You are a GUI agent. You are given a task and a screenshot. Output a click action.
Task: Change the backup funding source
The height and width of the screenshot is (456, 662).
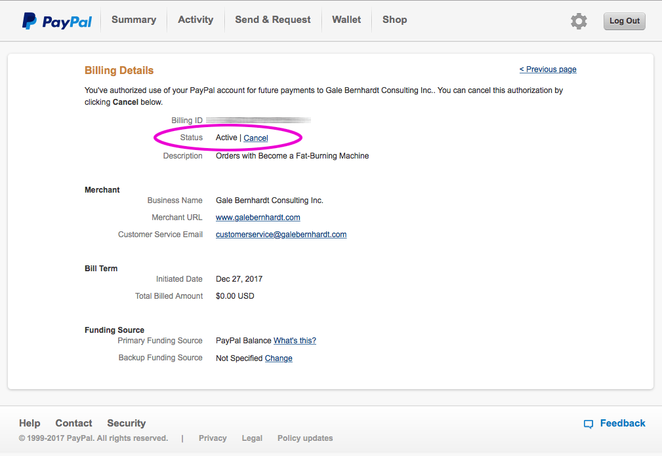[279, 358]
